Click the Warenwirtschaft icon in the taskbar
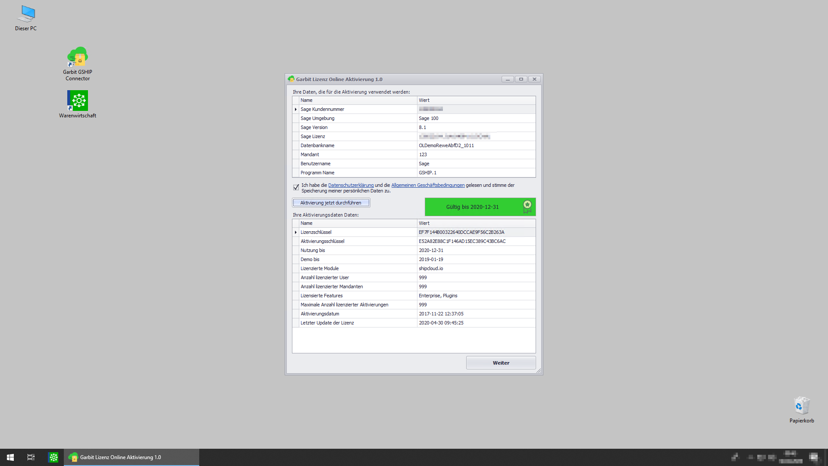The height and width of the screenshot is (466, 828). click(x=53, y=457)
